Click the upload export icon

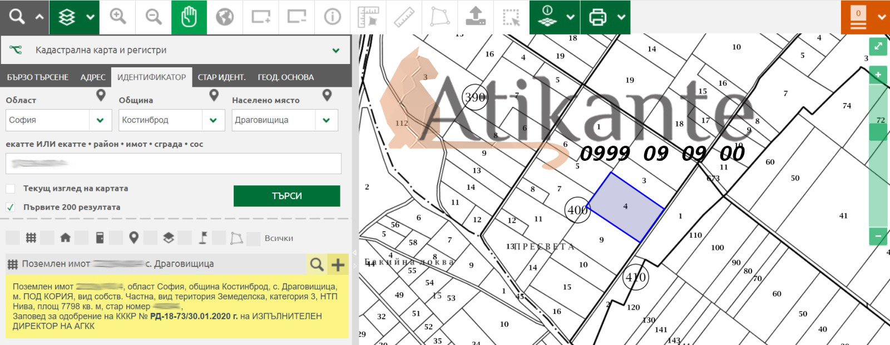(x=476, y=17)
